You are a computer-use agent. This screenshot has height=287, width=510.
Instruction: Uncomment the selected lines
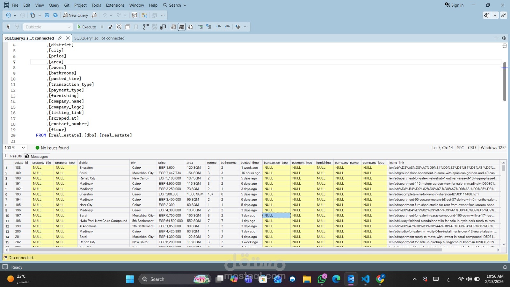click(x=209, y=27)
